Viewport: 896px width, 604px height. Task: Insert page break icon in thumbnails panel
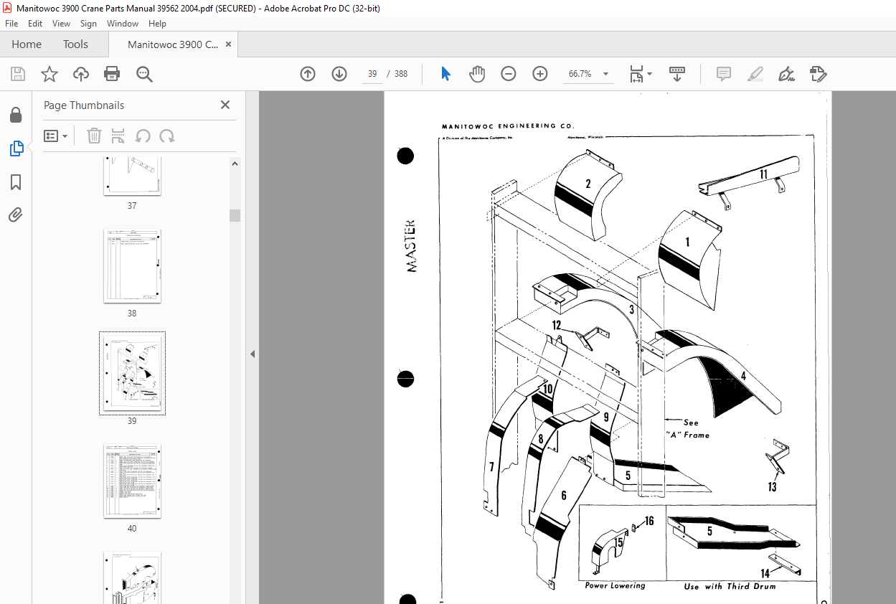[118, 136]
